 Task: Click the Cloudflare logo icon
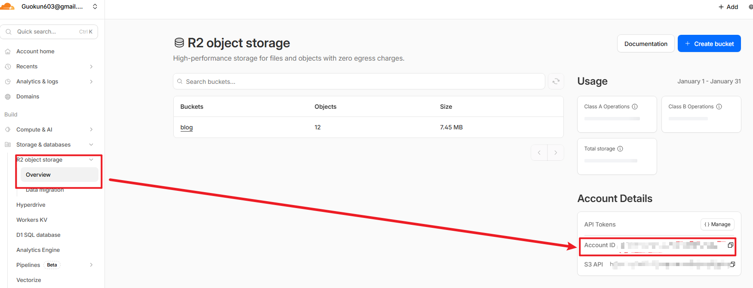7,6
